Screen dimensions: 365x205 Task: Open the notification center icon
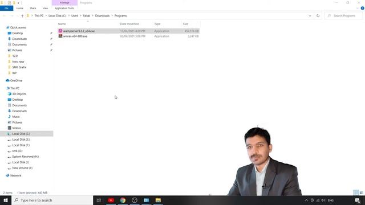[358, 200]
